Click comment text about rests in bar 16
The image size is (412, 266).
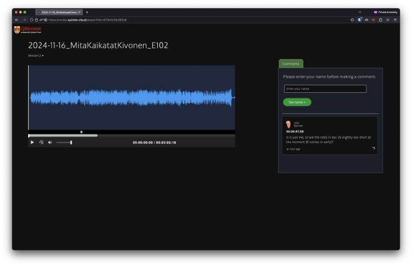[x=328, y=140]
